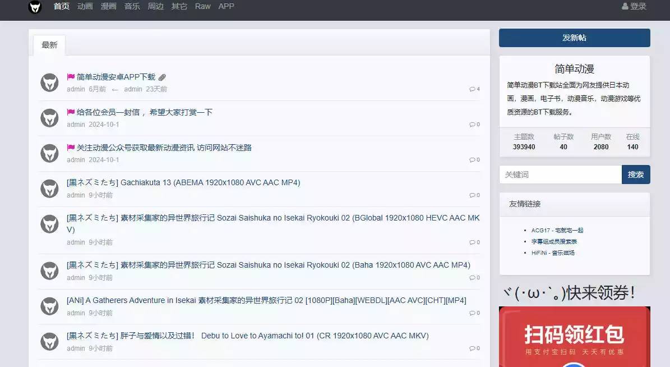The image size is (670, 367).
Task: Click the 发新帖 button
Action: tap(574, 38)
